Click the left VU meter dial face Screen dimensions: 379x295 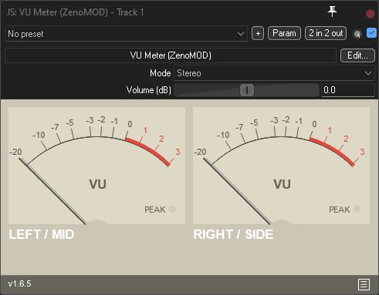(96, 166)
